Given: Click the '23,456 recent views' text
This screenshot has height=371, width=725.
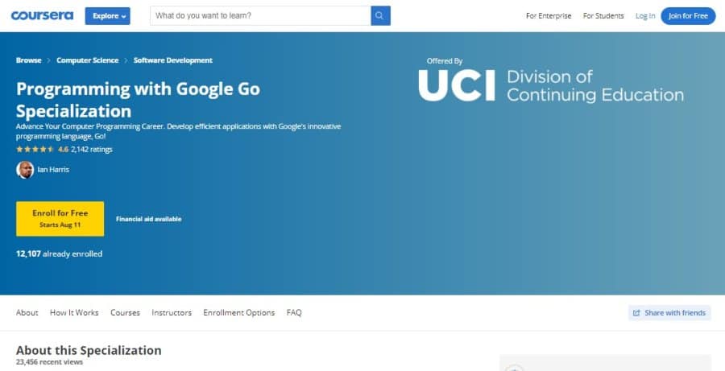Looking at the screenshot, I should click(x=49, y=362).
